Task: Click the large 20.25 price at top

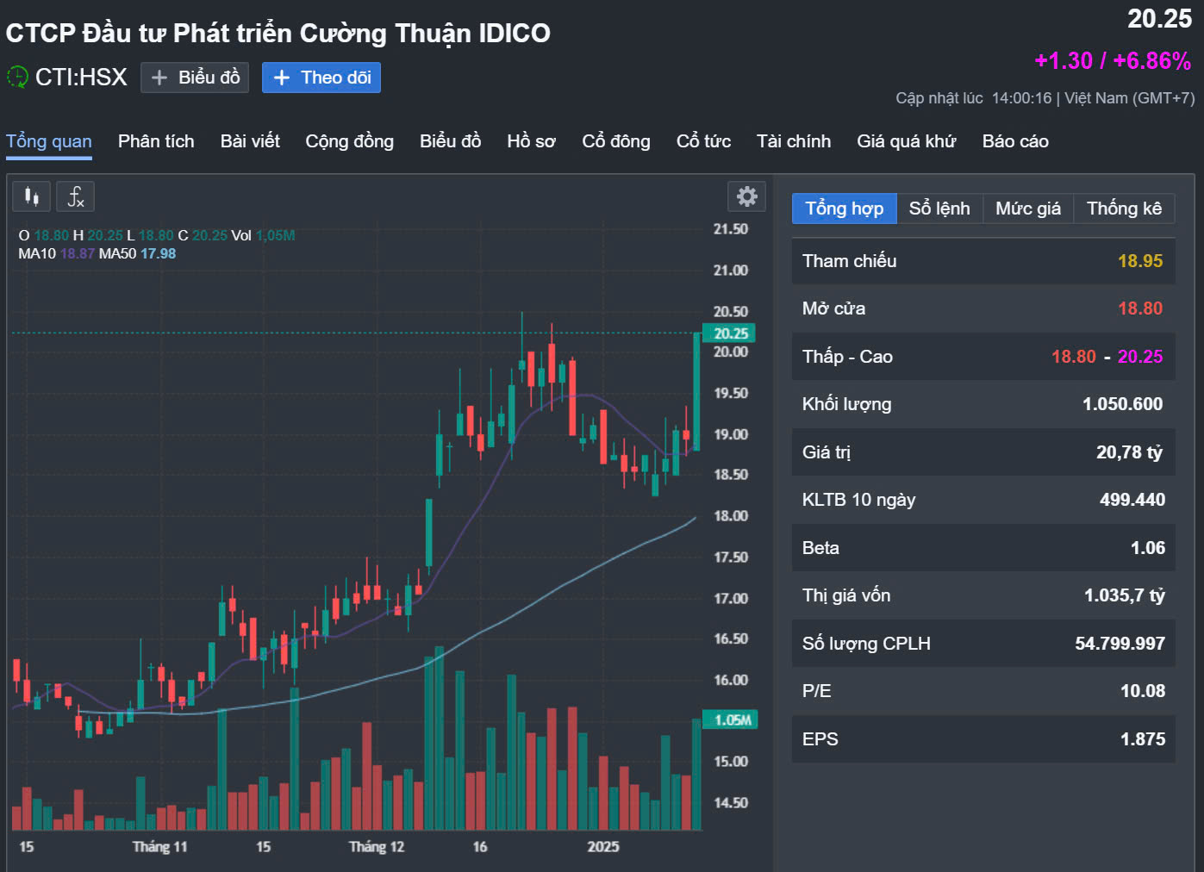Action: click(x=1159, y=19)
